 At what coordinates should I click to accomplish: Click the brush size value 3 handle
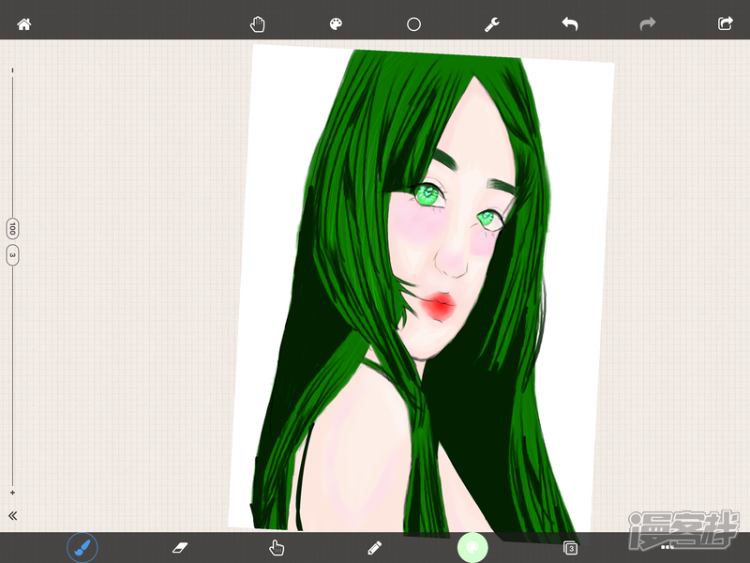(12, 254)
